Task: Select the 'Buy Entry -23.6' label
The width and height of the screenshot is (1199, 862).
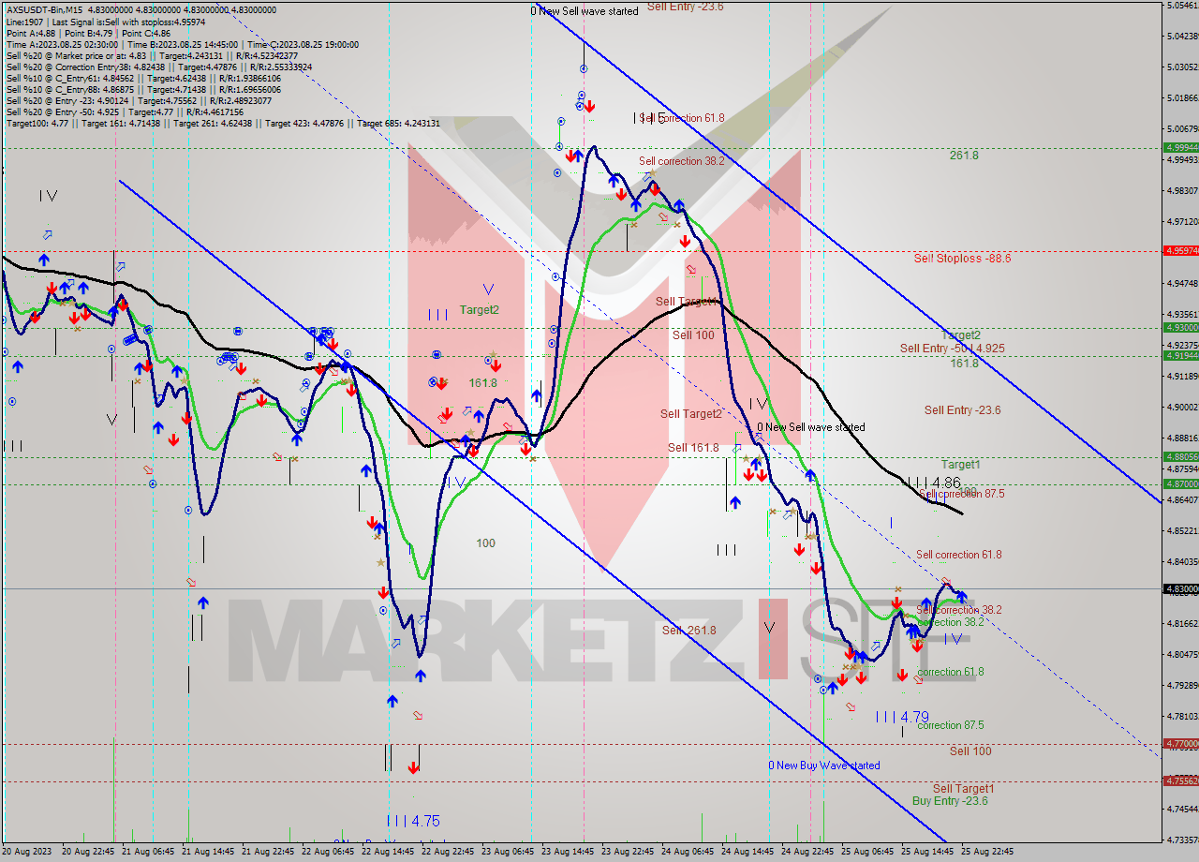Action: [950, 801]
